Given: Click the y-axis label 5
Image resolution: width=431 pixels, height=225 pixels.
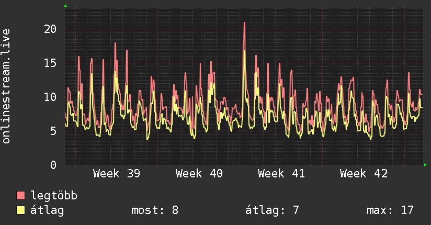Looking at the screenshot, I should (x=53, y=131).
